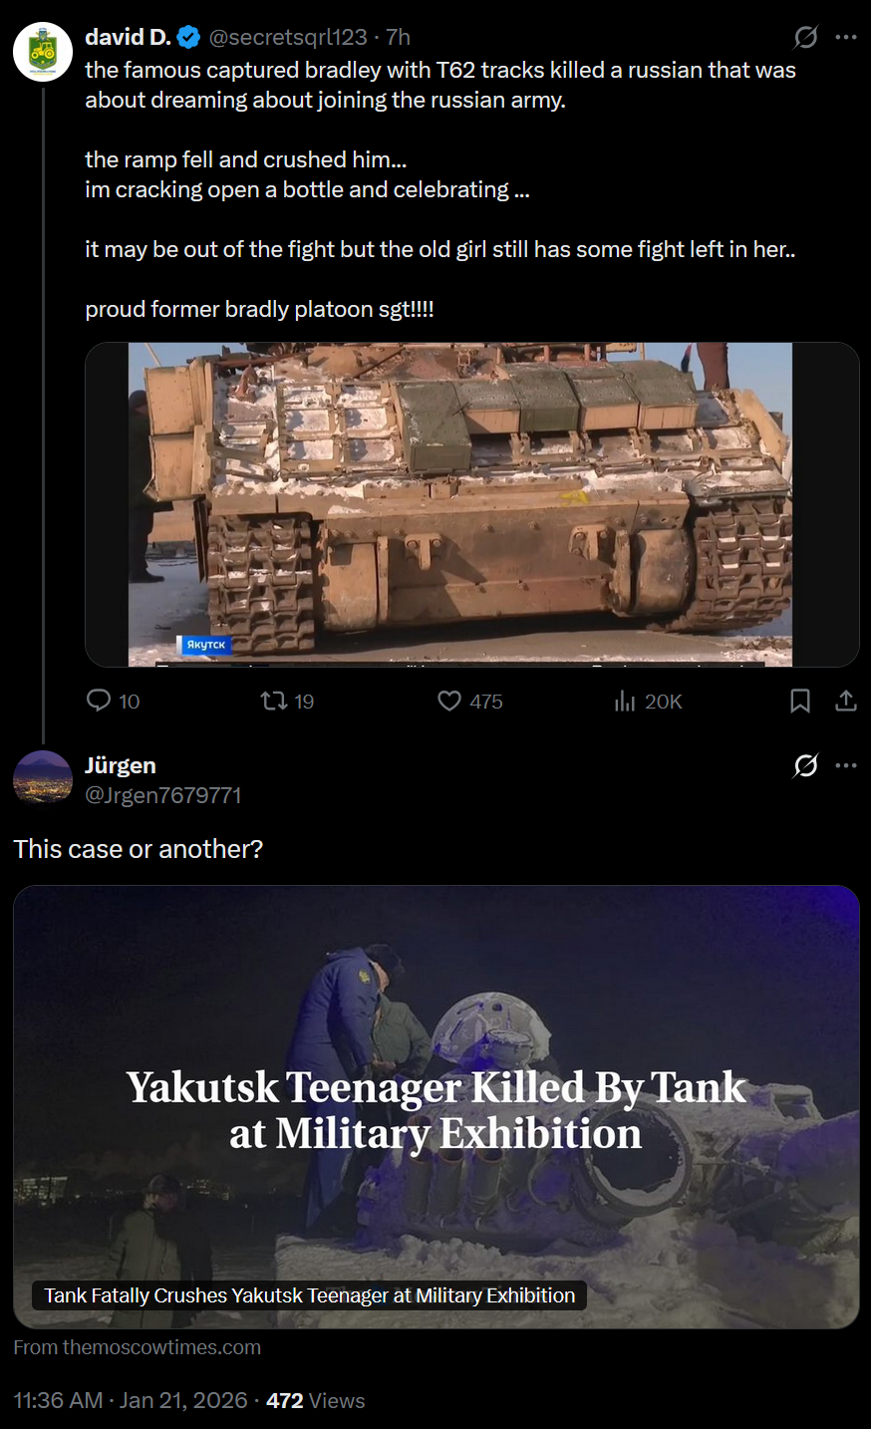Open the more options menu on Jürgen's reply

tap(846, 765)
